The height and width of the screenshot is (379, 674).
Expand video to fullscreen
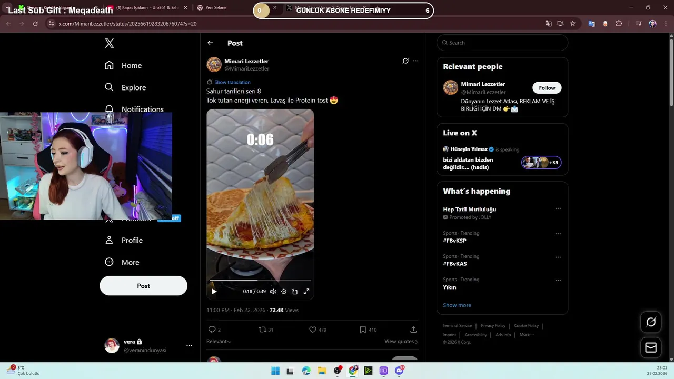pyautogui.click(x=306, y=291)
